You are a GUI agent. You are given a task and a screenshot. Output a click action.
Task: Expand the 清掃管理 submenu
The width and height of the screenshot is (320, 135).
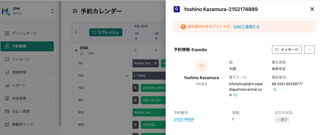click(50, 72)
